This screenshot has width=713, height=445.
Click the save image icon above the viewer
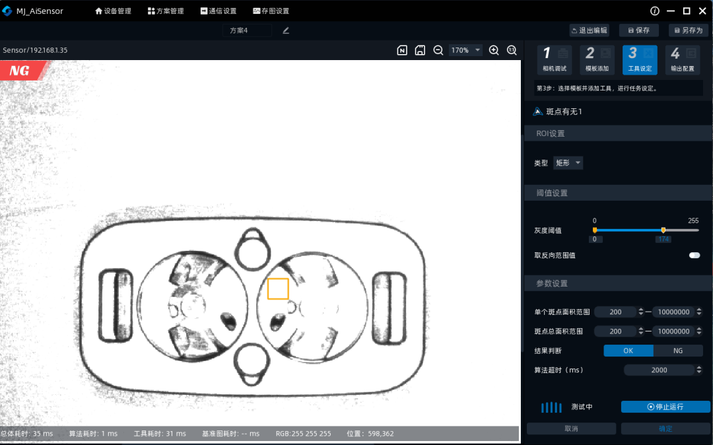(420, 50)
